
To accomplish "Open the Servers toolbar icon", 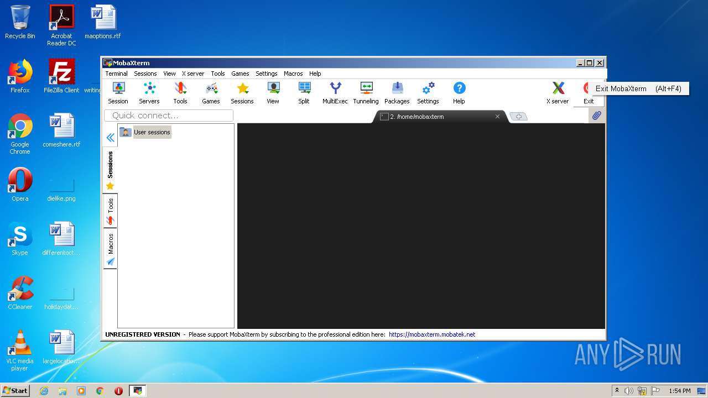I will point(149,93).
